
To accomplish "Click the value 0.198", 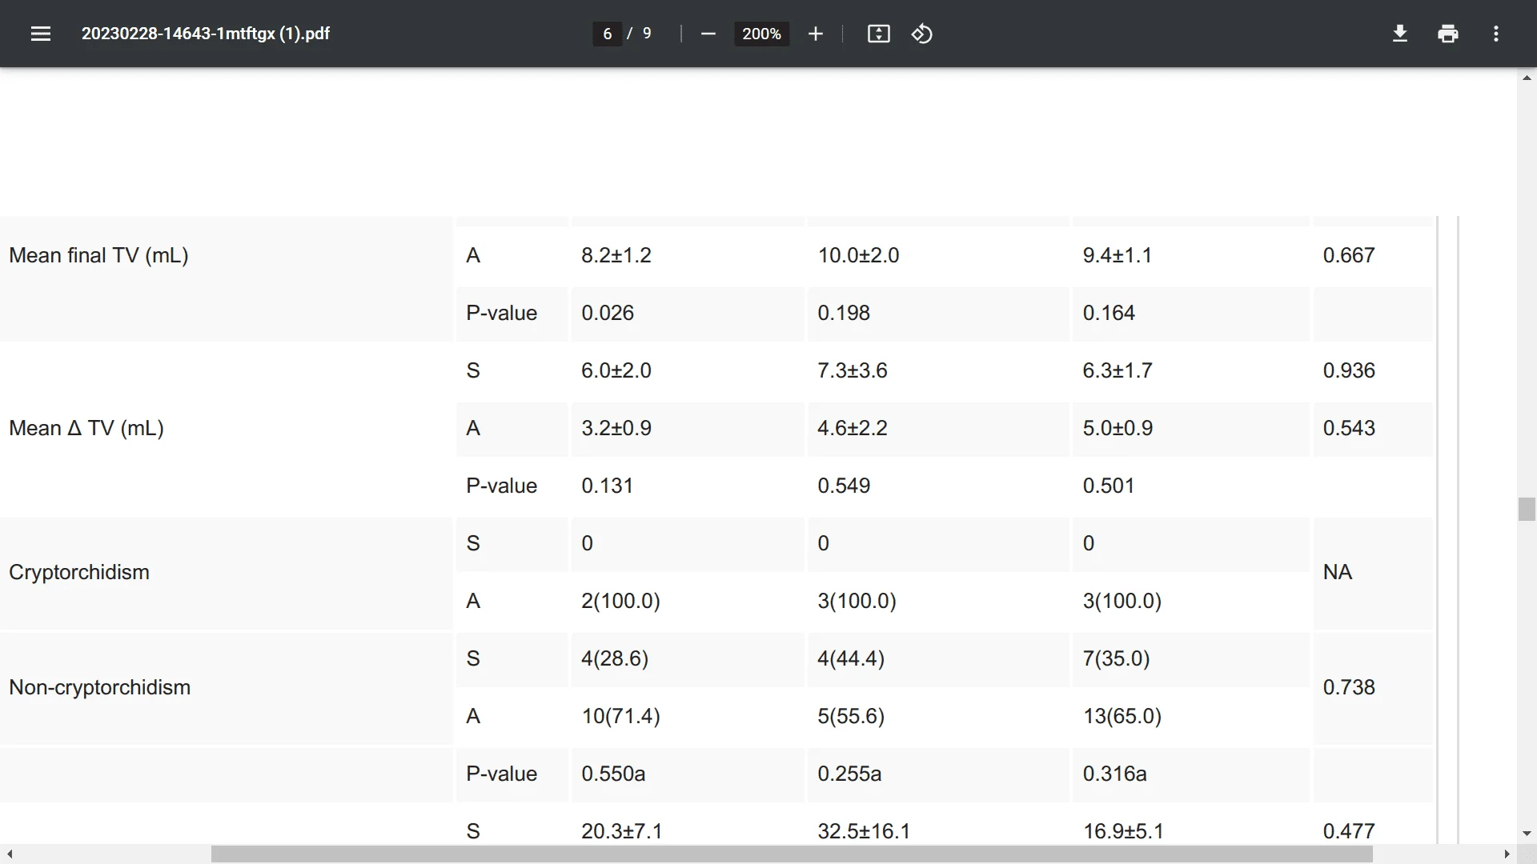I will 844,313.
